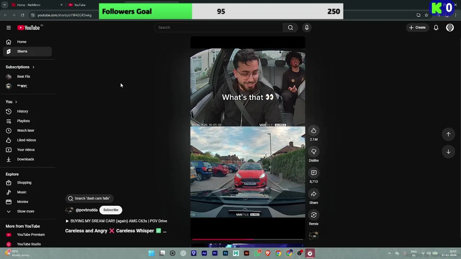Expand the You section chevron
461x259 pixels.
[x=16, y=102]
